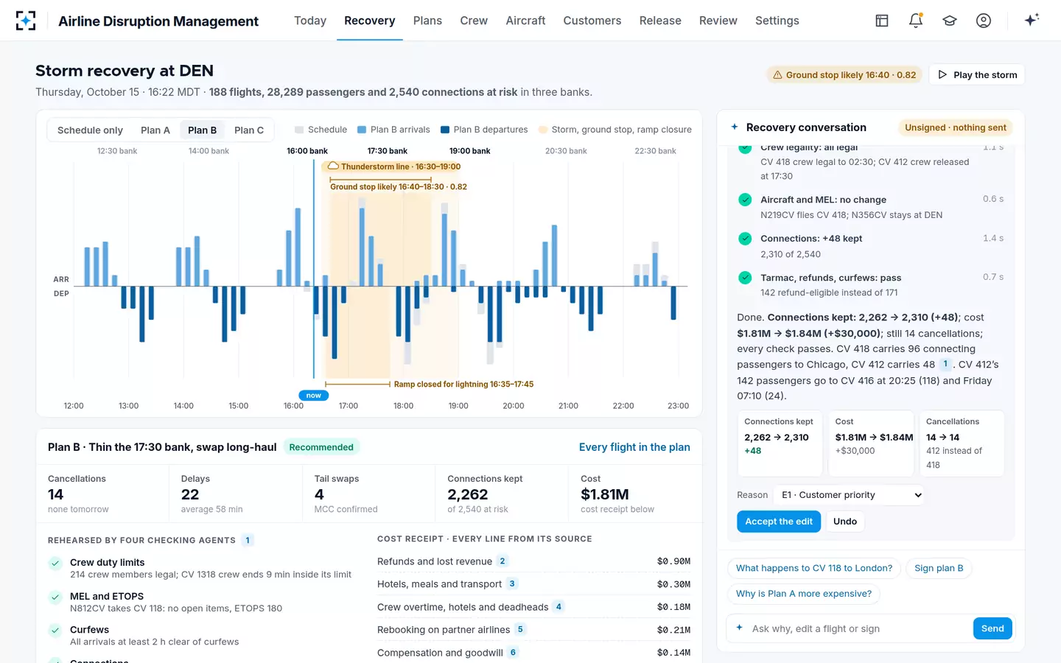Click the thunderstorm cloud icon on chart
The image size is (1061, 663).
coord(333,166)
